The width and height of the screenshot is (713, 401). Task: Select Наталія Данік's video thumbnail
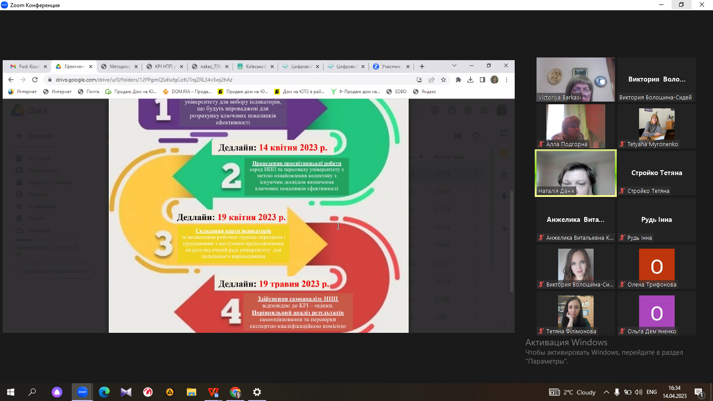[575, 173]
